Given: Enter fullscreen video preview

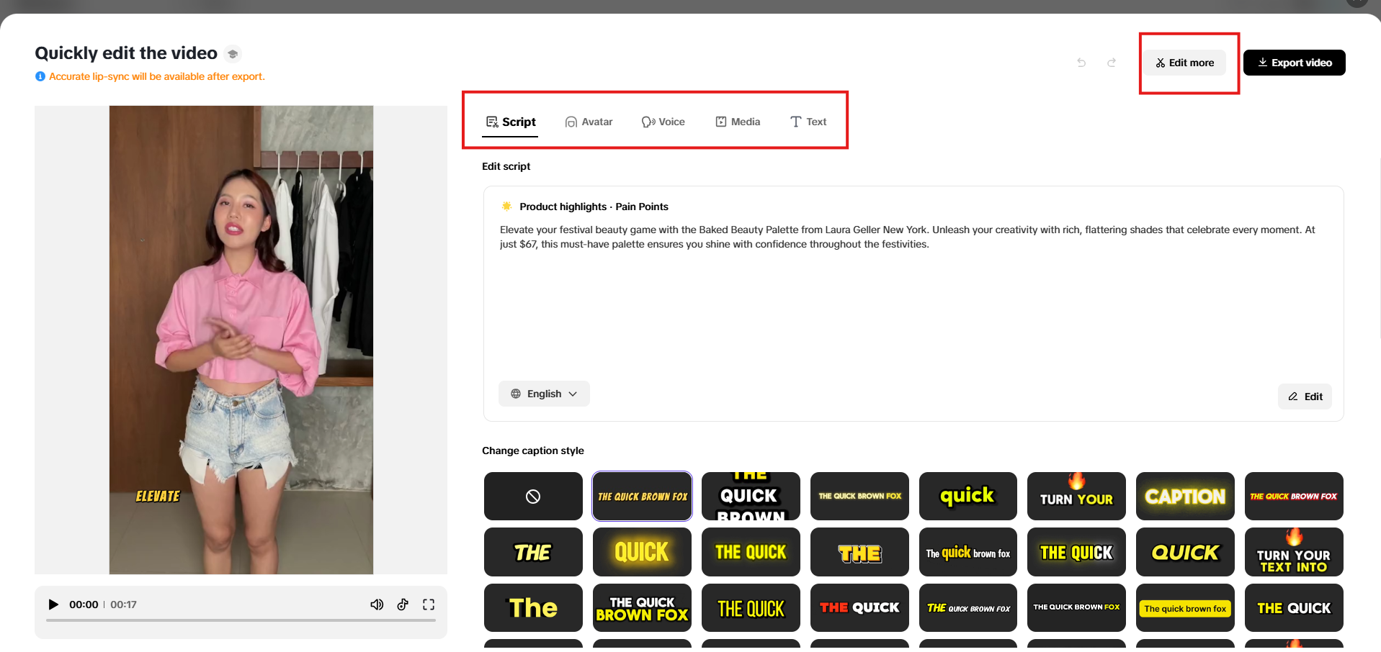Looking at the screenshot, I should point(429,605).
